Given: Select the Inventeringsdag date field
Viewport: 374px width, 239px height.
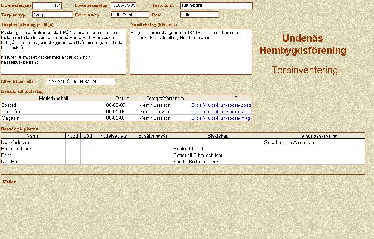Looking at the screenshot, I should pos(124,6).
